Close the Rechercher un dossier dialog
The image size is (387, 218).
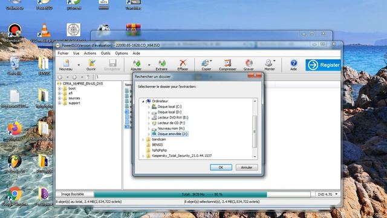point(255,75)
